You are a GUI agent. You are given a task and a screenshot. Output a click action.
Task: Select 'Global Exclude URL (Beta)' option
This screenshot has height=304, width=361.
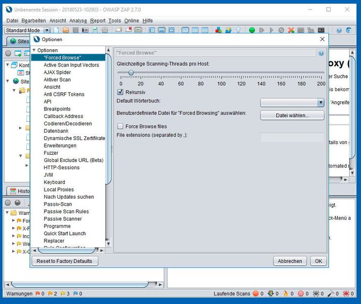(x=73, y=160)
